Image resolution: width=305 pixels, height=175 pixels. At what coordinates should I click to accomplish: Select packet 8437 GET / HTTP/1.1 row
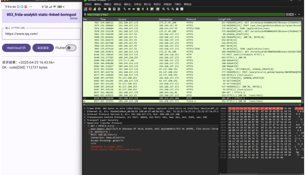192,92
